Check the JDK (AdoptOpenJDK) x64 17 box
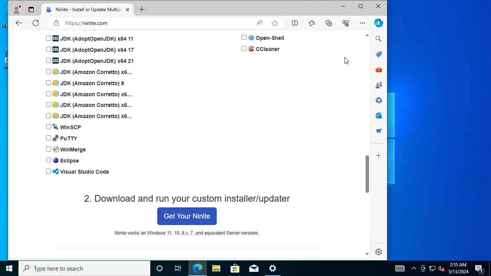The width and height of the screenshot is (491, 276). pyautogui.click(x=48, y=49)
